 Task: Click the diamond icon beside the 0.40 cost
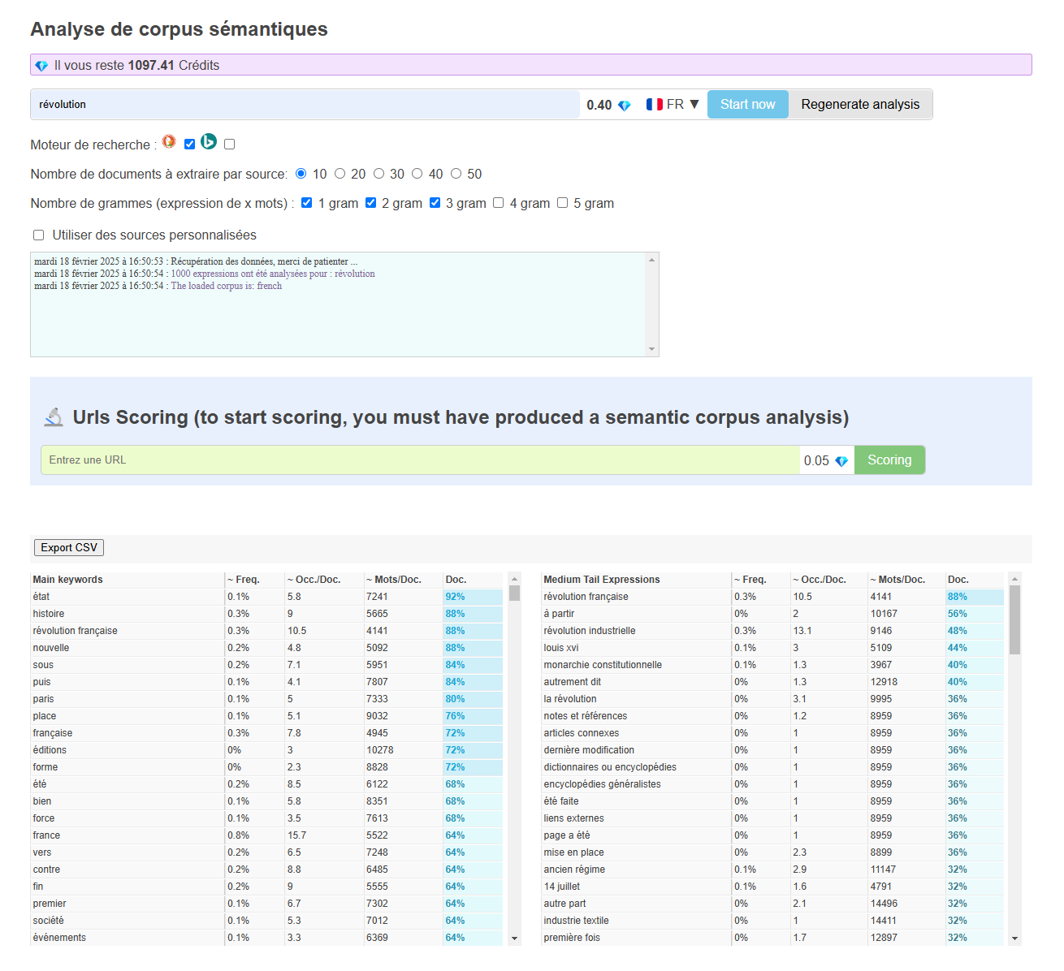click(625, 106)
